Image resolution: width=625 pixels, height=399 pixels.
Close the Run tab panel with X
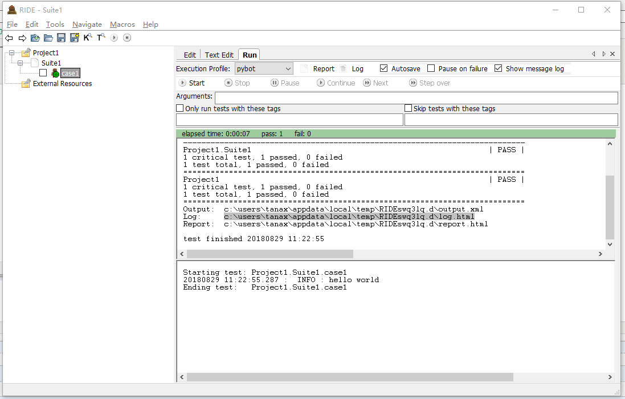point(612,54)
